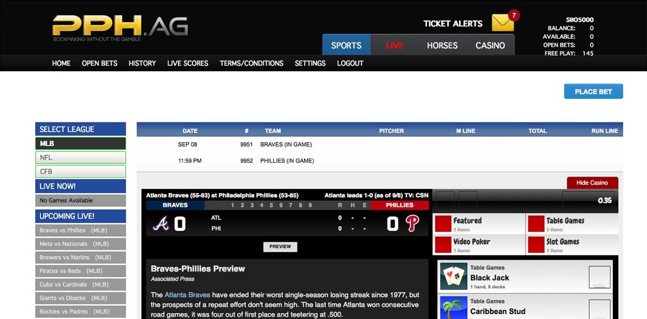Open the Black Jack card game icon

click(x=453, y=276)
